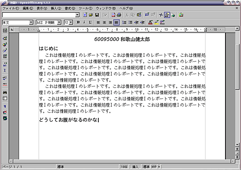Align paragraph right
The width and height of the screenshot is (241, 170).
click(x=110, y=23)
